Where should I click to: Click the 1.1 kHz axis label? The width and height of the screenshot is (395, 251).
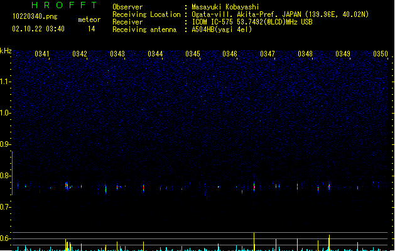click(5, 82)
